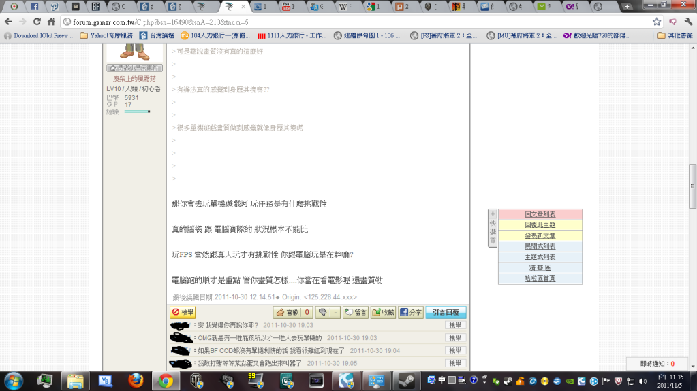Click the address bar URL field
The image size is (697, 391).
(341, 22)
